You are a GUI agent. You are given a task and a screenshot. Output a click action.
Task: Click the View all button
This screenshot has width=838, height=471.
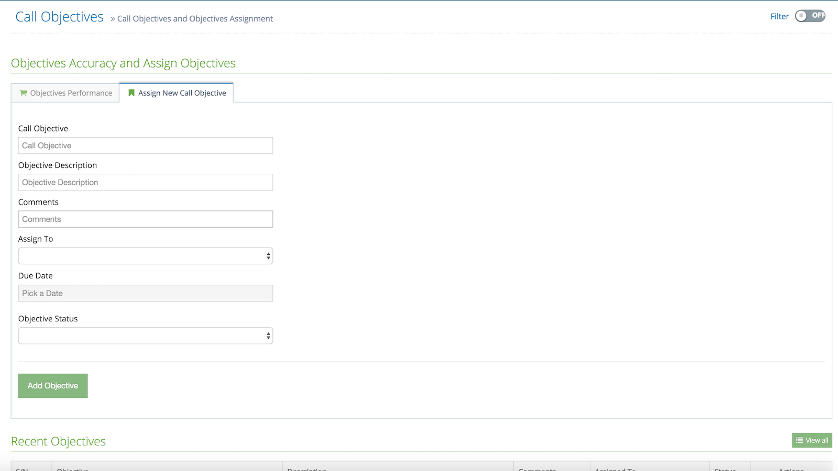click(x=812, y=440)
